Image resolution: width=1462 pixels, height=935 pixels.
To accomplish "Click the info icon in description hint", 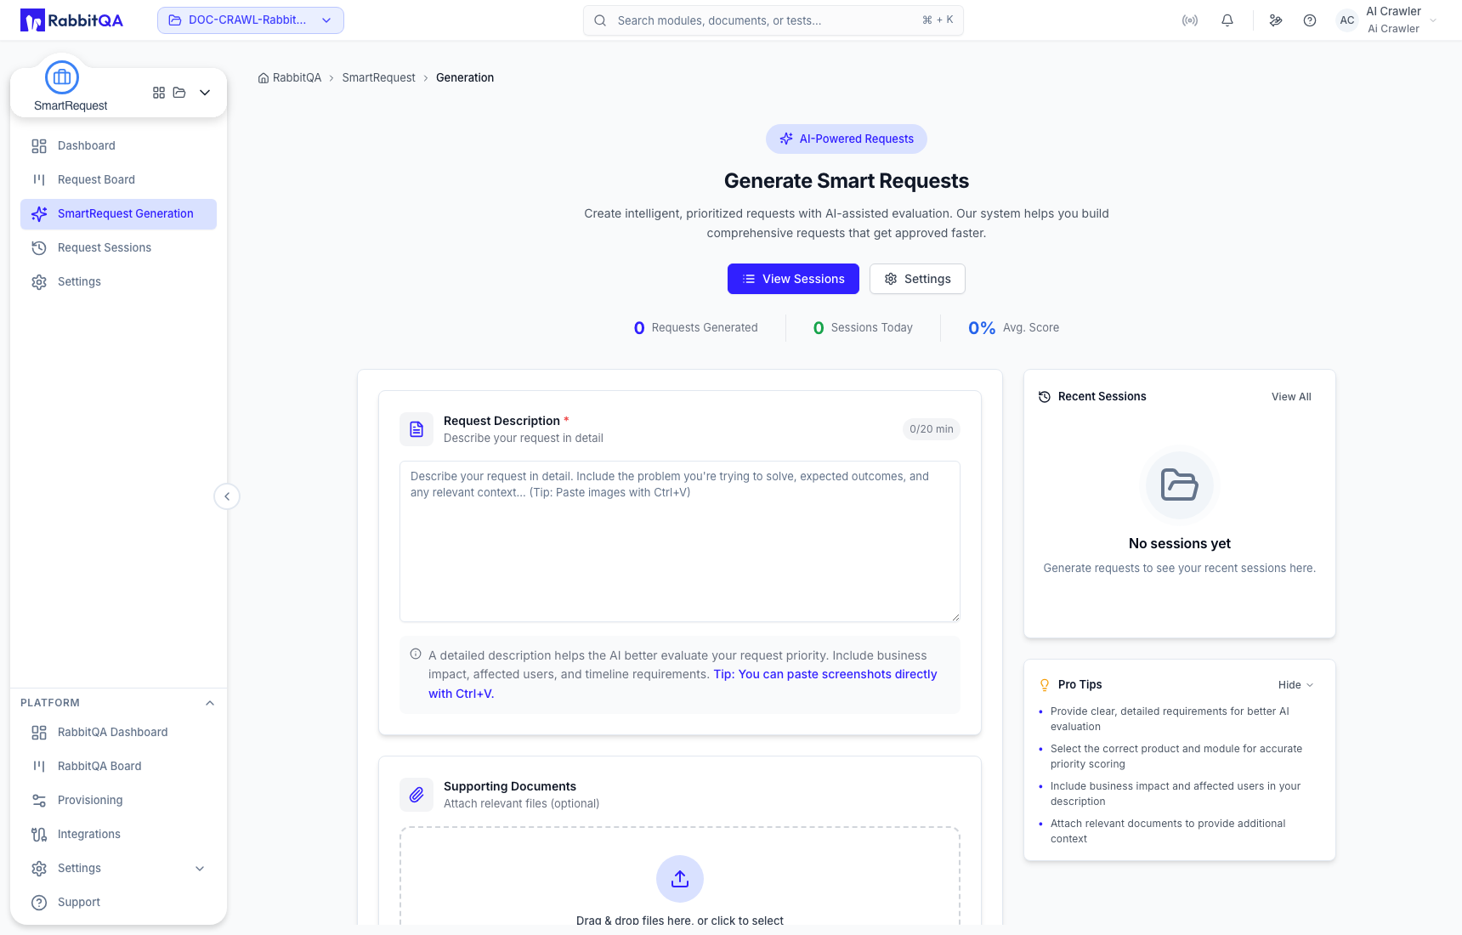I will pyautogui.click(x=416, y=654).
